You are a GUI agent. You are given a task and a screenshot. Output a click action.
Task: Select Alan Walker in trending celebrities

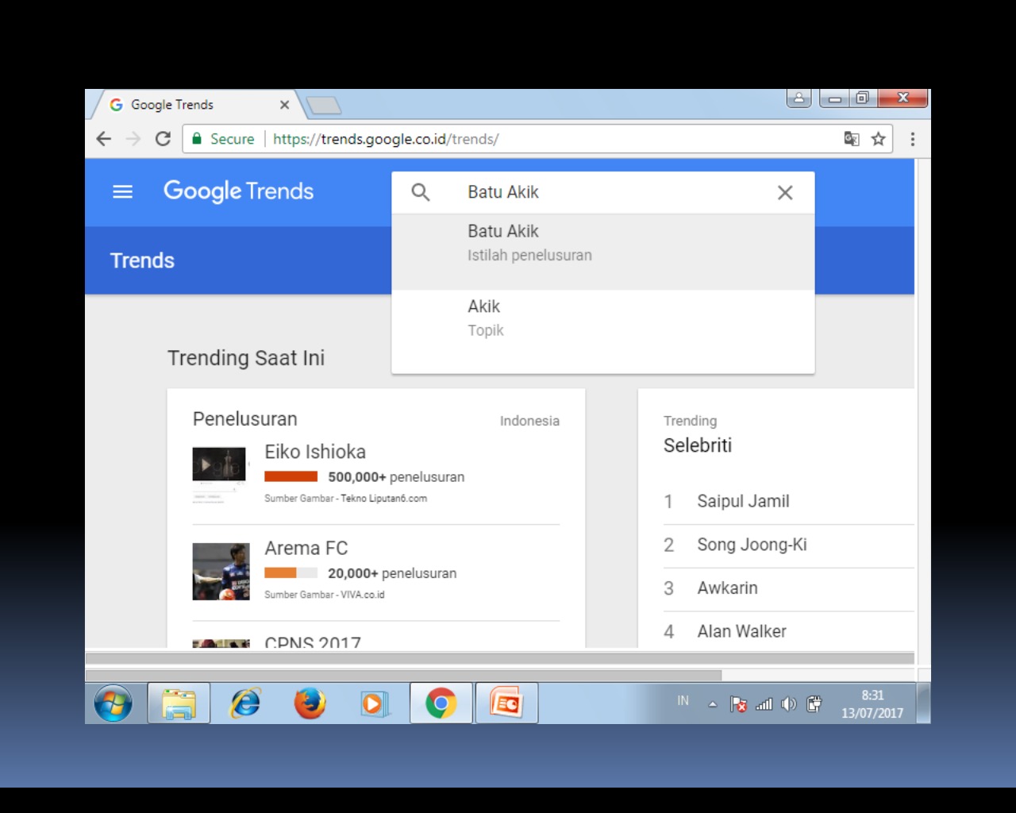[x=741, y=631]
